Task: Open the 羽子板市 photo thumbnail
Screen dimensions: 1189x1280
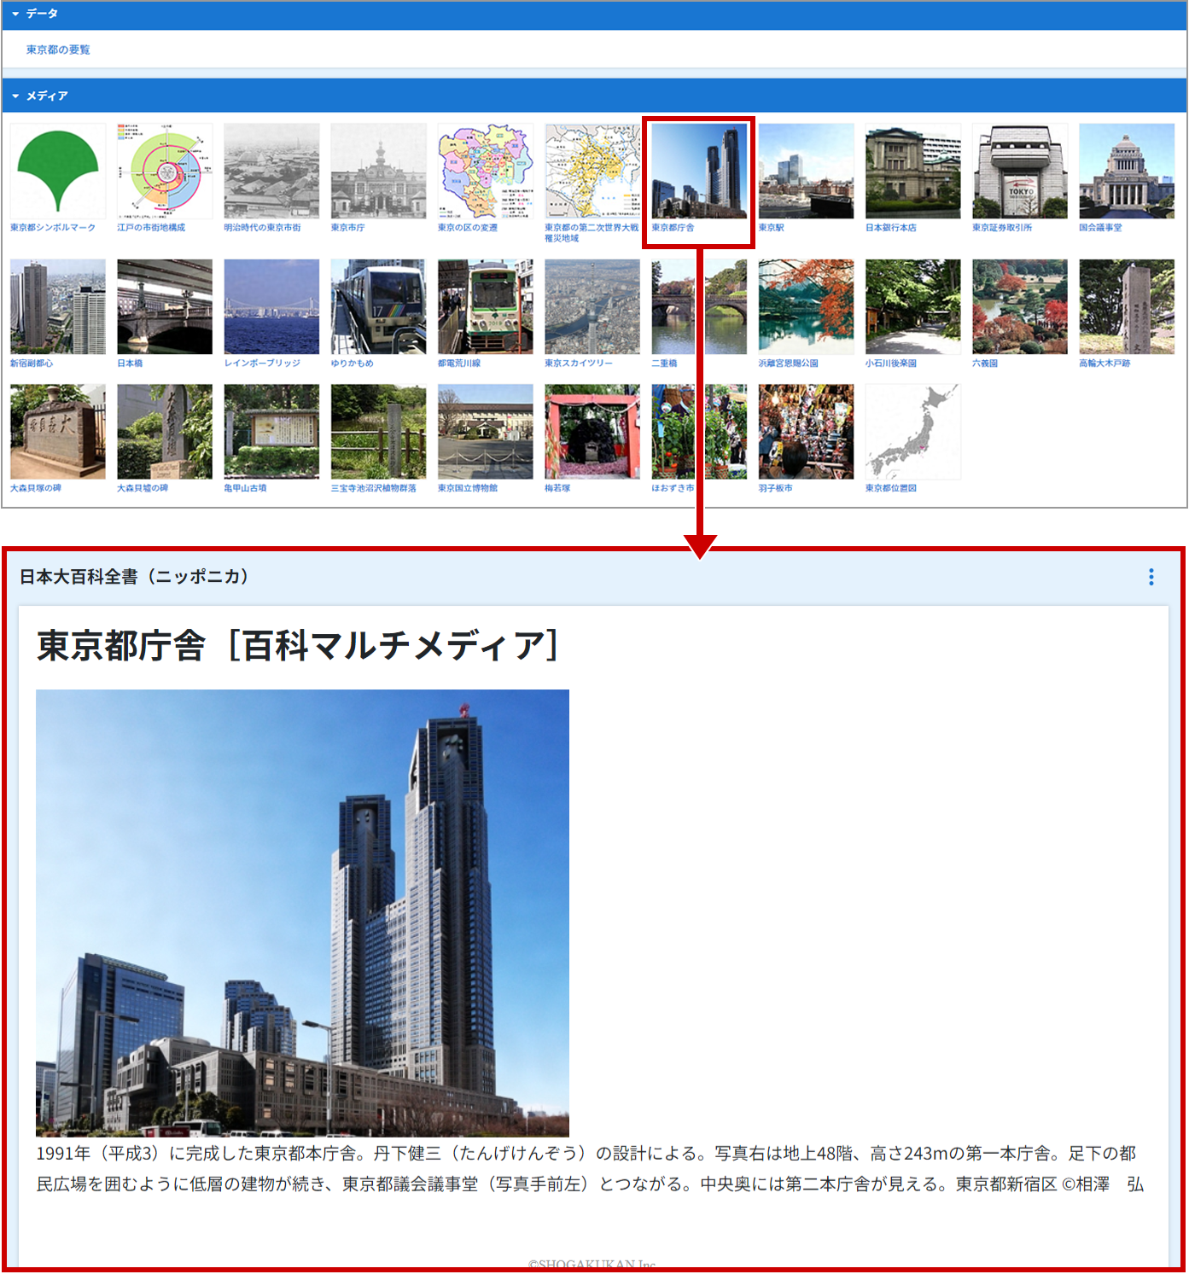Action: coord(806,431)
